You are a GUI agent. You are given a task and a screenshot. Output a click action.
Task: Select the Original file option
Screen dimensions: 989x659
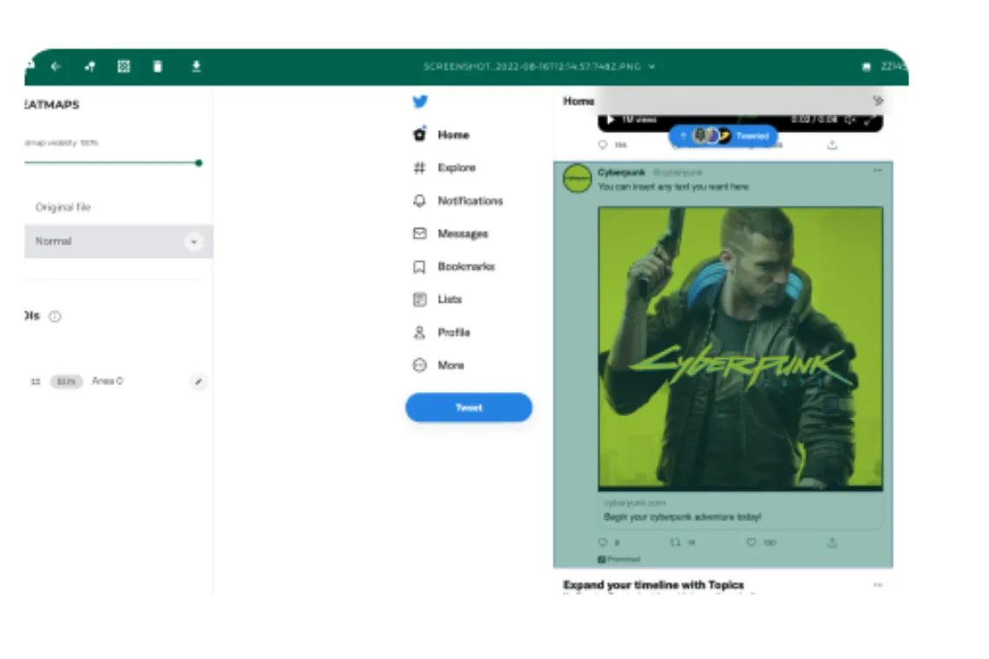(63, 207)
